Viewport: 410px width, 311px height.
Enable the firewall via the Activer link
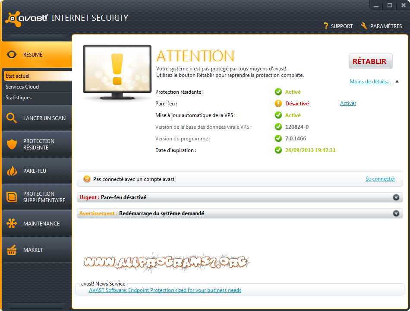(x=348, y=103)
